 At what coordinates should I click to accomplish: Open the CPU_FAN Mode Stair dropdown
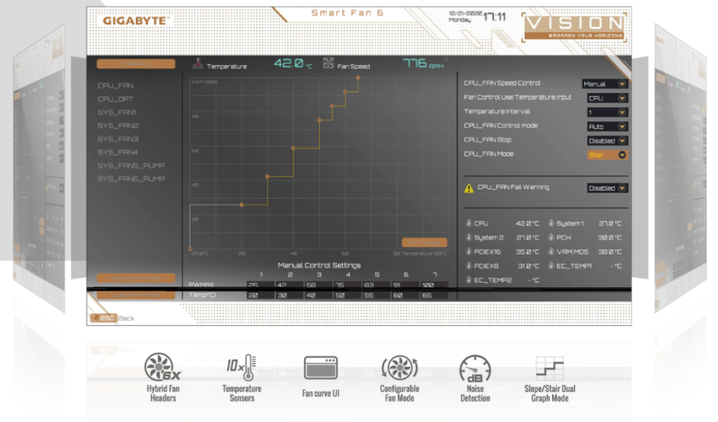coord(607,155)
